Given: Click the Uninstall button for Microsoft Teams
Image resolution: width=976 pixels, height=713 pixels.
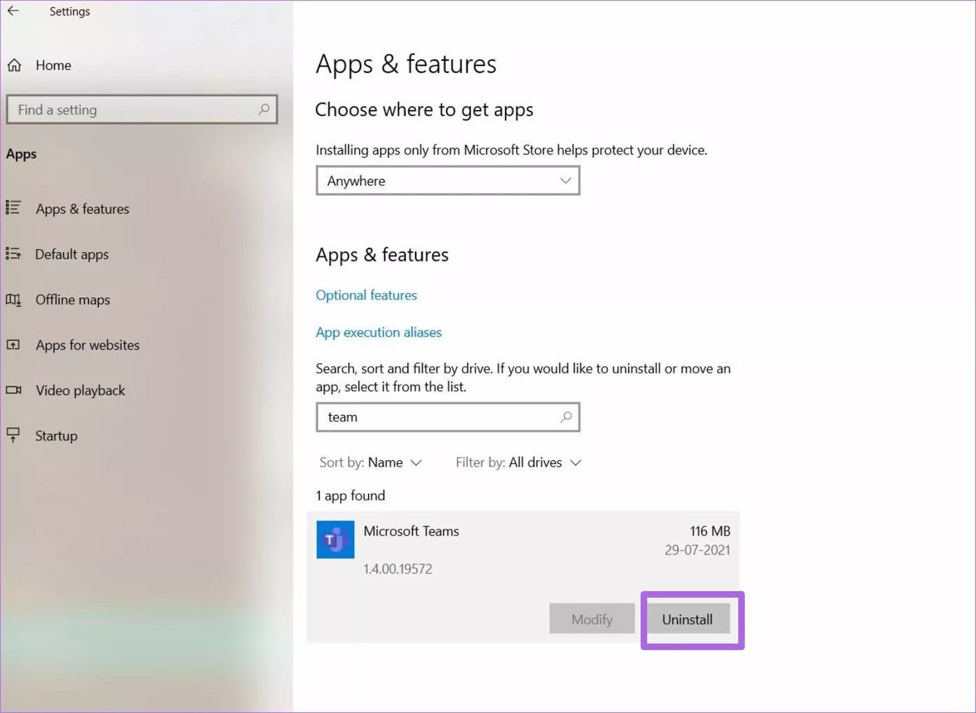Looking at the screenshot, I should (687, 619).
